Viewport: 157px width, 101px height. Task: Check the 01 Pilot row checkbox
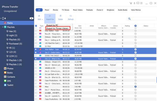coord(36,46)
